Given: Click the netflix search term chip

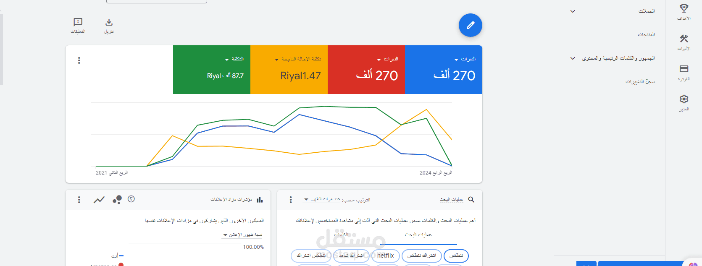Looking at the screenshot, I should (385, 256).
